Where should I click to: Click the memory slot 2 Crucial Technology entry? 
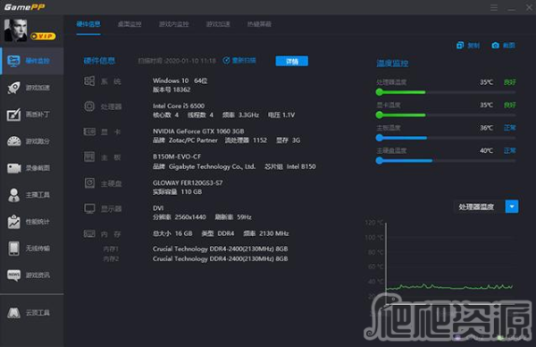[220, 258]
